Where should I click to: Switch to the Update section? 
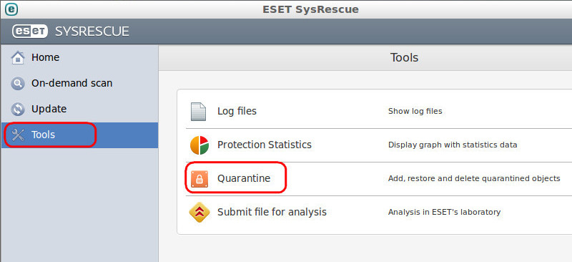click(x=49, y=110)
